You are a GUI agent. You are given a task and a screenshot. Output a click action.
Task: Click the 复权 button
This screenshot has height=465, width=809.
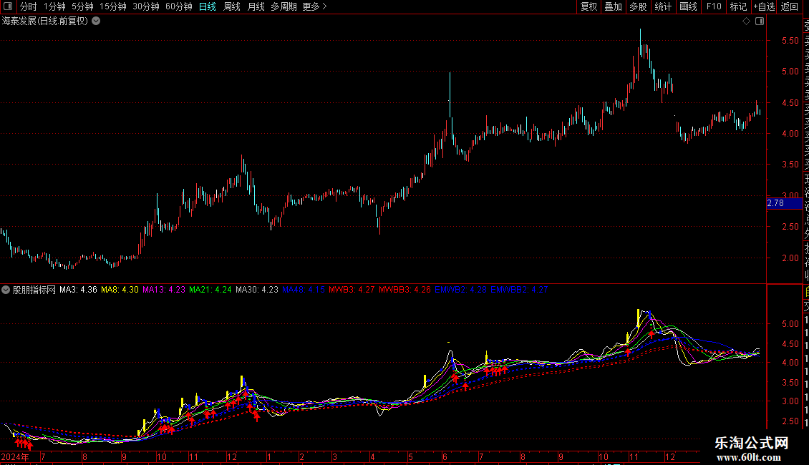click(x=588, y=6)
